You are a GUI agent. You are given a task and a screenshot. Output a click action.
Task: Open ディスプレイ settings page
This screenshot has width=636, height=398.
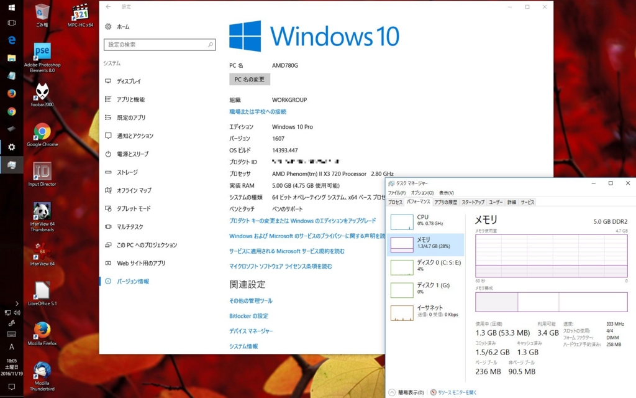coord(160,81)
